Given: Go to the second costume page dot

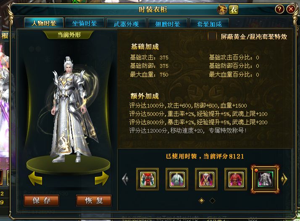Looking at the screenshot, I should (x=212, y=200).
